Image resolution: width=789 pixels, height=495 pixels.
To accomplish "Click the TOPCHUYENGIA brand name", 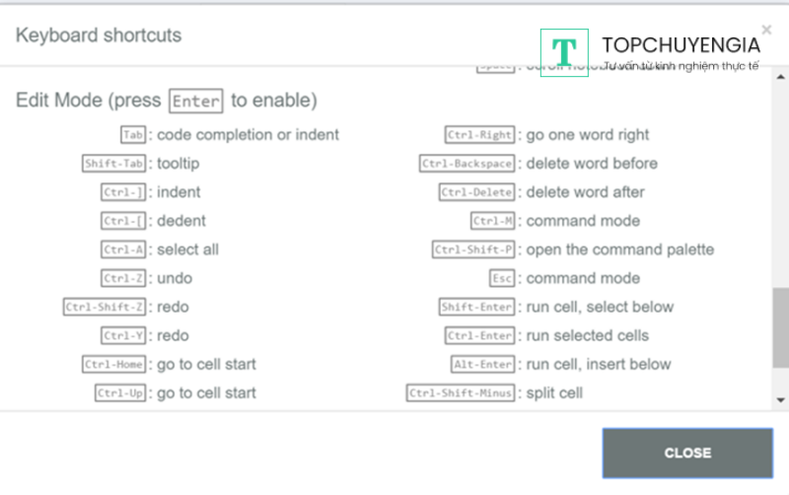I will pos(681,45).
